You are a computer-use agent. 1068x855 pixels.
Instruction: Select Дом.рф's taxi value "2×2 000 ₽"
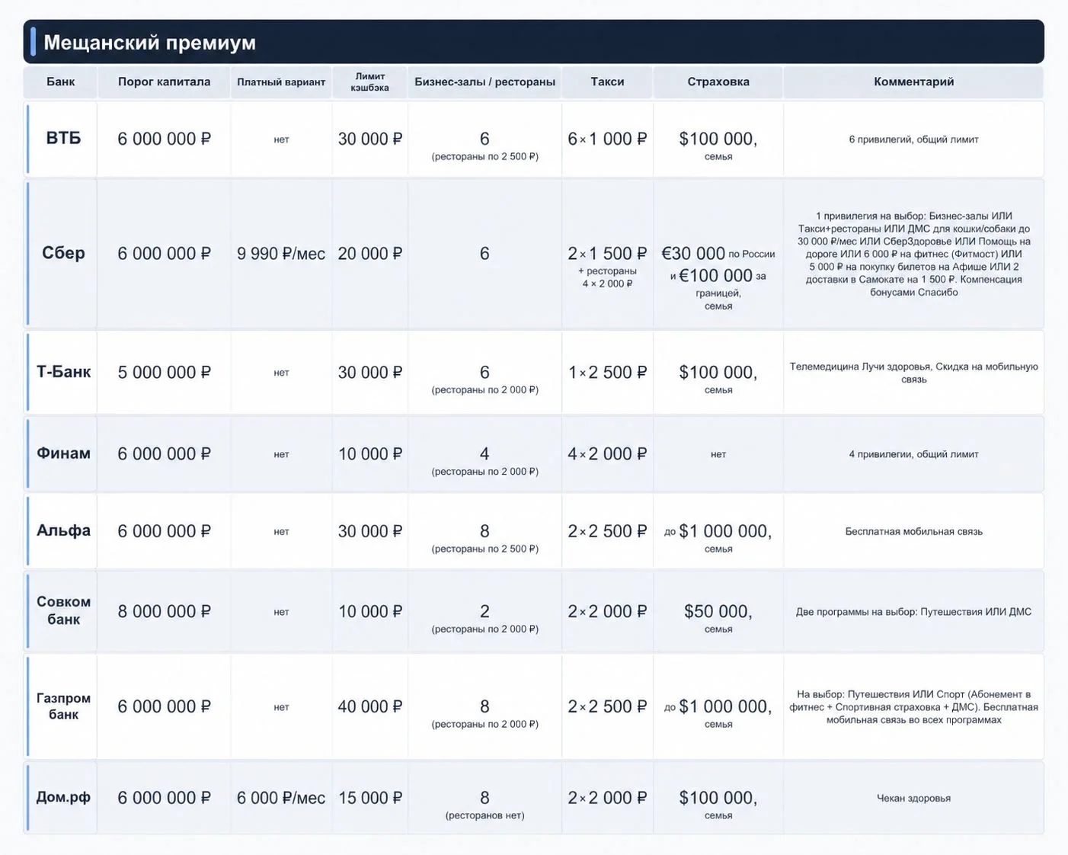pyautogui.click(x=607, y=798)
